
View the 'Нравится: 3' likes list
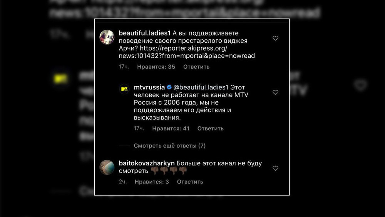152,182
